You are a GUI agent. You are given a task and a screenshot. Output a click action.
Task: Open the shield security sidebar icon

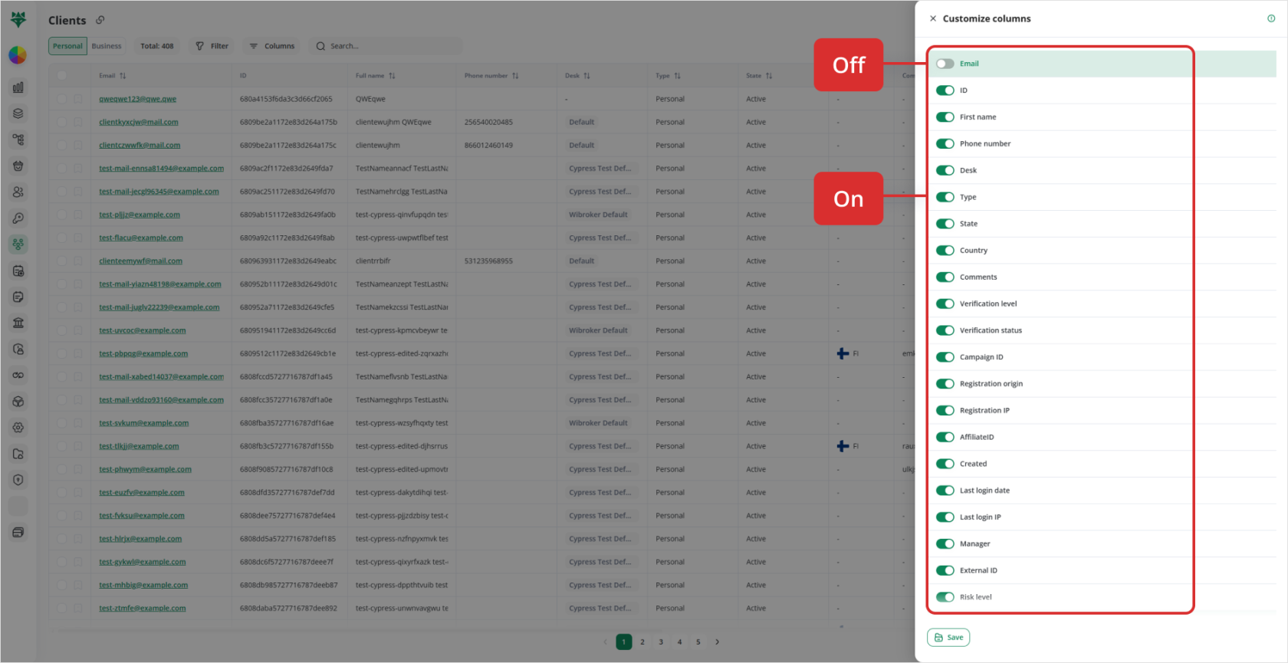(x=18, y=480)
